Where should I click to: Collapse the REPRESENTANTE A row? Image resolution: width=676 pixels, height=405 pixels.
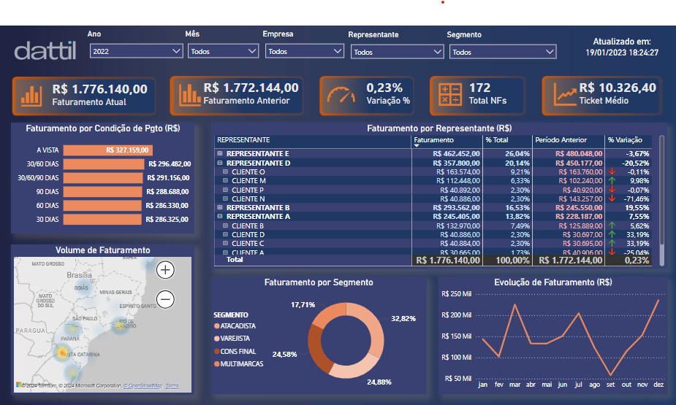[220, 216]
